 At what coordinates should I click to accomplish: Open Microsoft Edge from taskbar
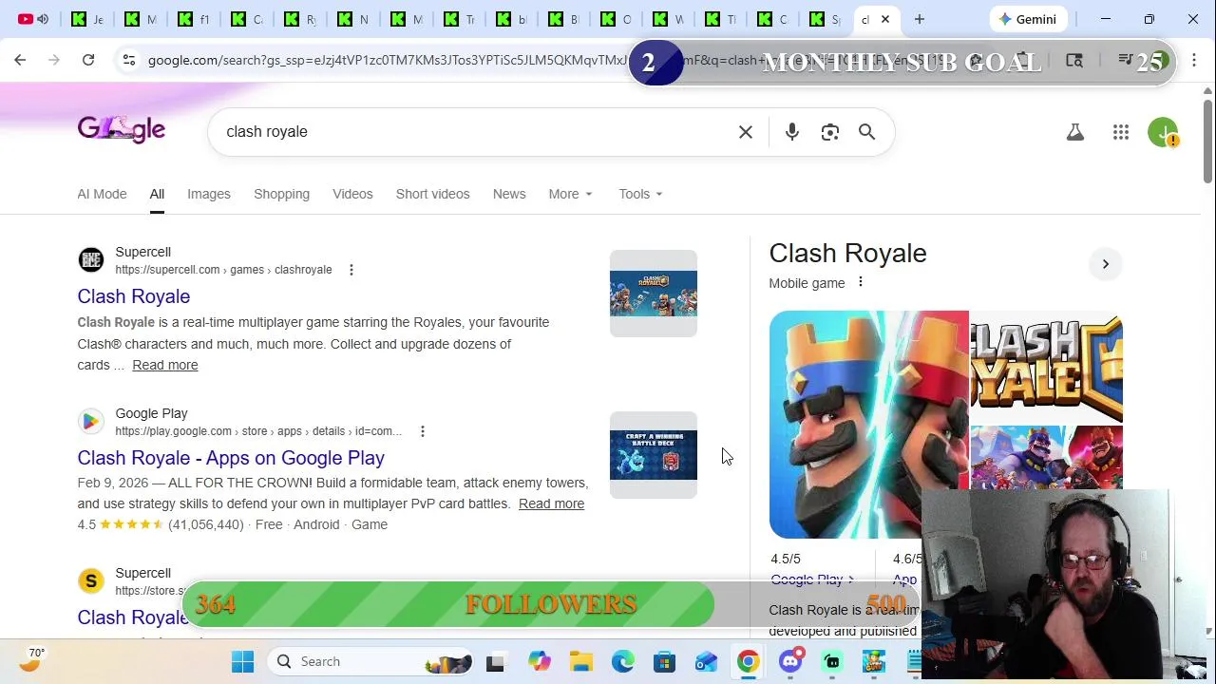623,661
